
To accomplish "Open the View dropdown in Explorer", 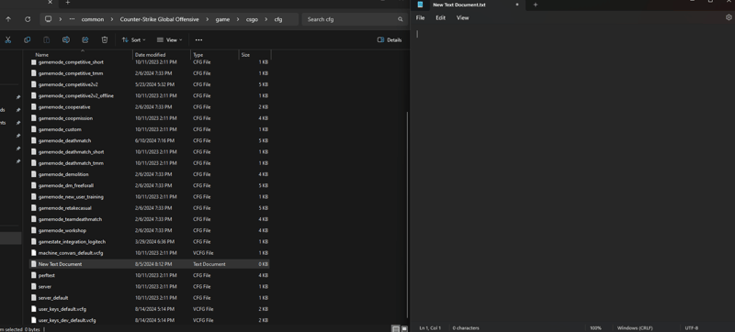I will click(169, 39).
